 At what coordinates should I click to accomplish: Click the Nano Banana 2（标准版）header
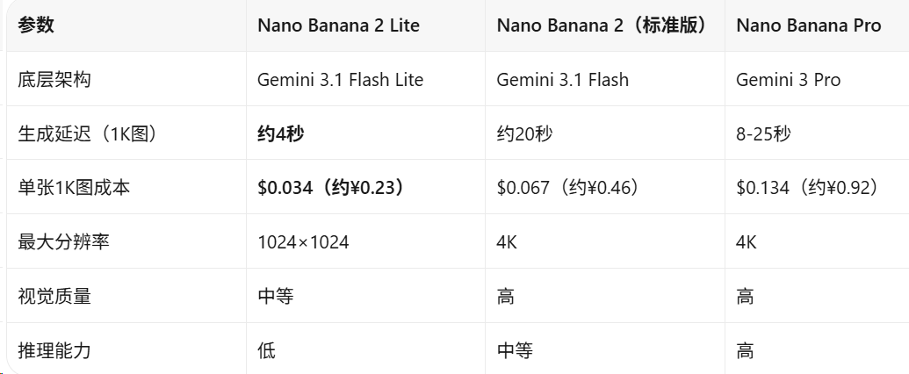604,25
